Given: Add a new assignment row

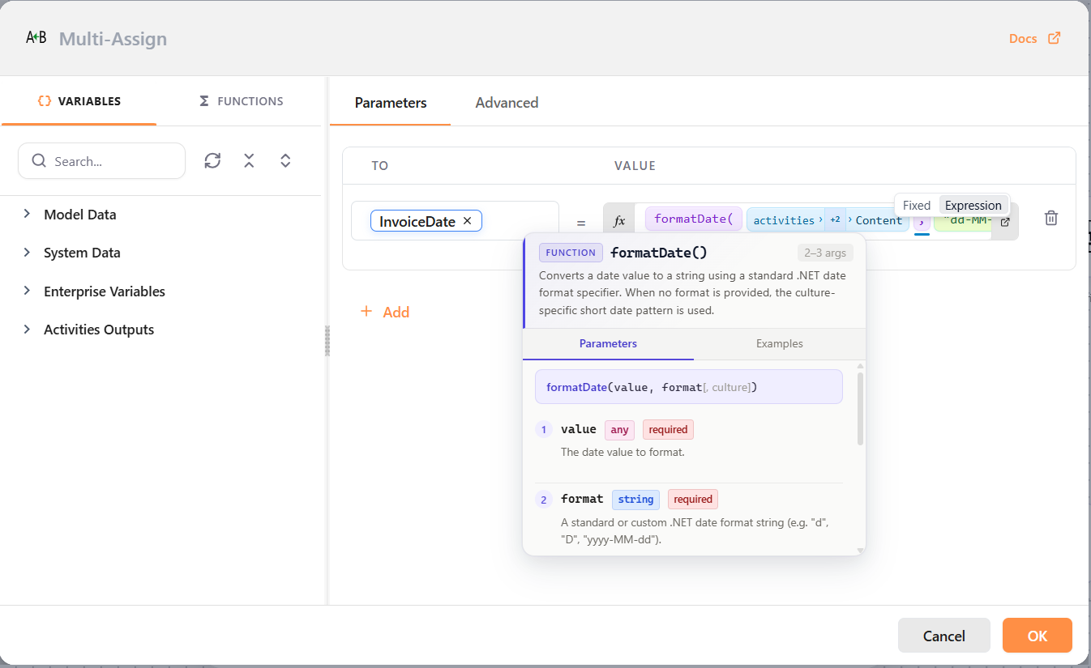Looking at the screenshot, I should pos(385,312).
